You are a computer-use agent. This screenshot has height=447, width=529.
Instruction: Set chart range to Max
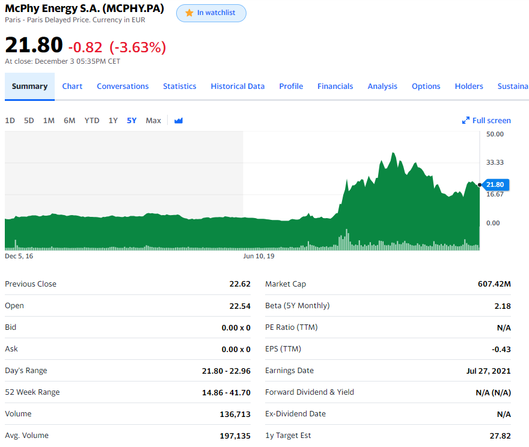click(x=153, y=120)
